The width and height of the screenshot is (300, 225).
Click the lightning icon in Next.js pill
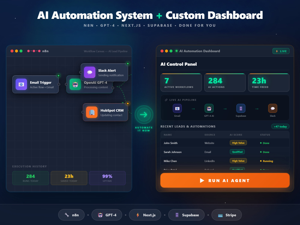tap(138, 215)
